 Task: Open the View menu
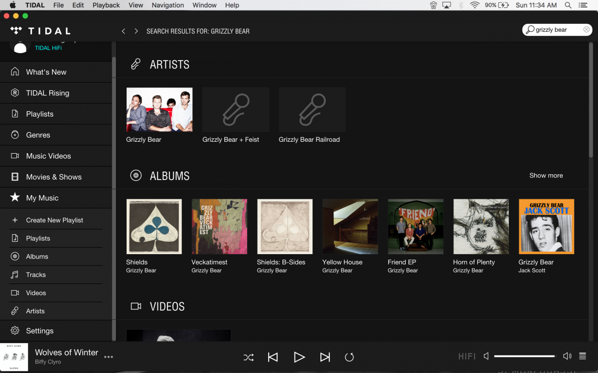[136, 5]
